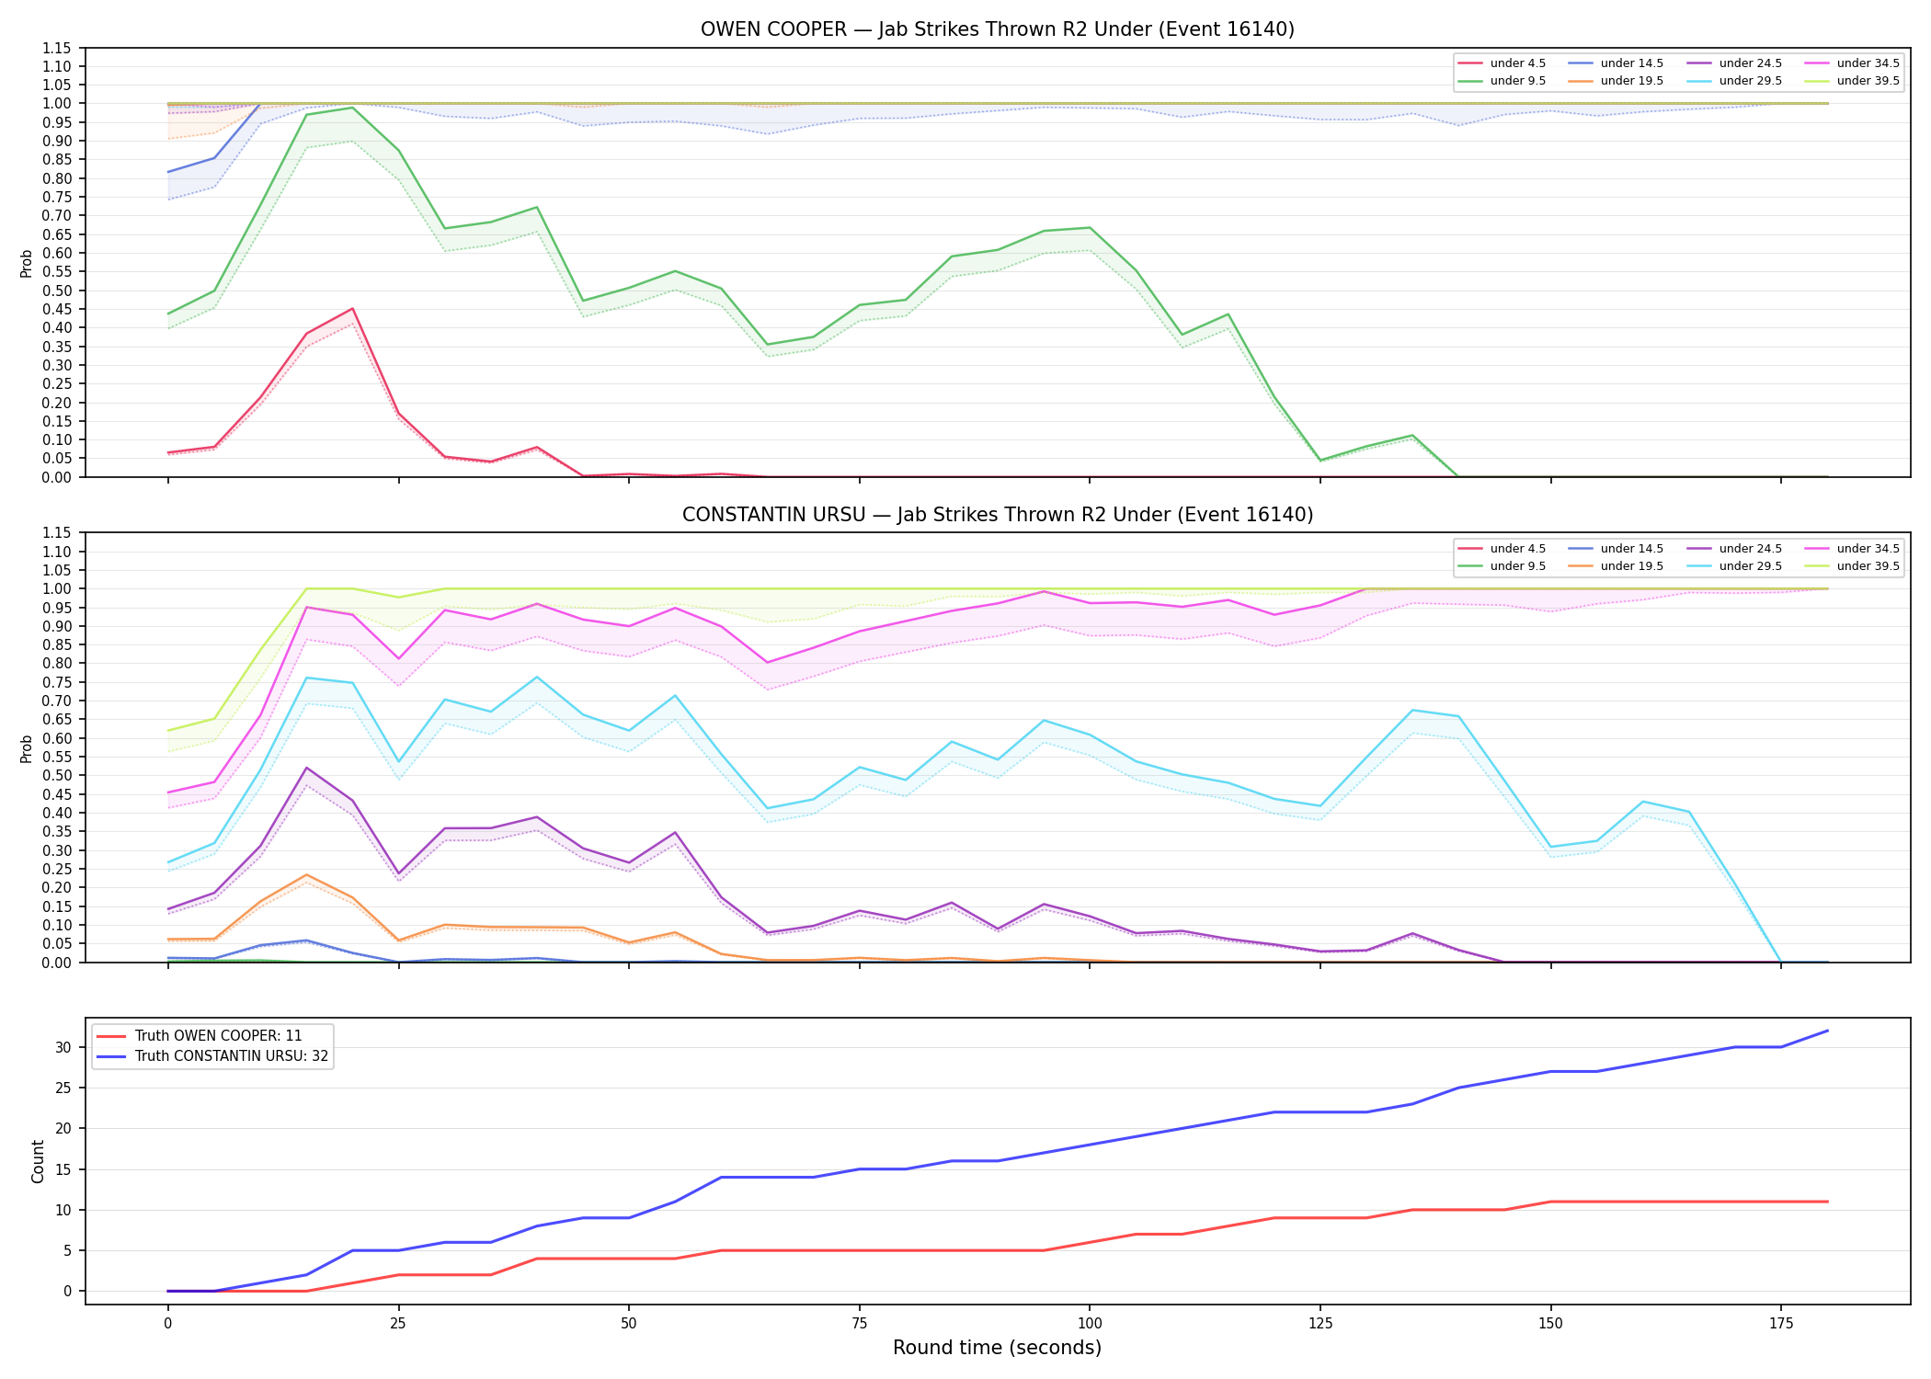Click 'Truth CONSTANTIN URSU: 32' legend entry
Viewport: 1931px width, 1379px height.
click(x=212, y=1056)
